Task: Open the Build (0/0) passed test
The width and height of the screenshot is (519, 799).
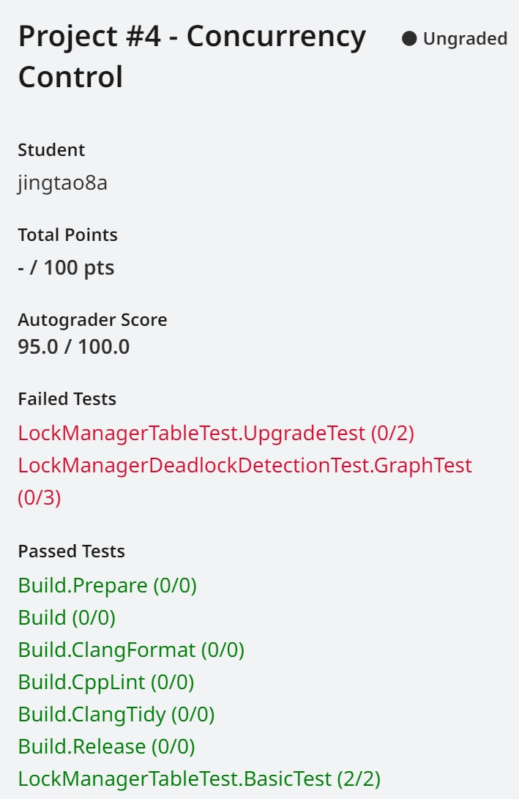Action: tap(67, 617)
